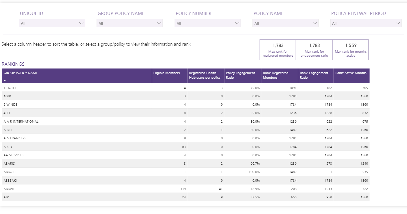
Task: Select the A G FRANCEYS row
Action: [x=185, y=138]
